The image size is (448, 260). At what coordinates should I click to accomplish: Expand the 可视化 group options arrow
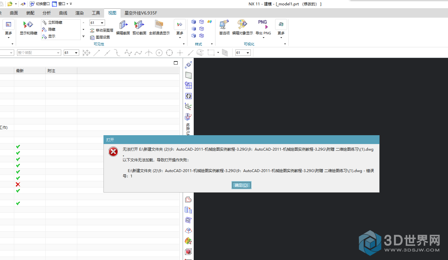click(x=285, y=44)
